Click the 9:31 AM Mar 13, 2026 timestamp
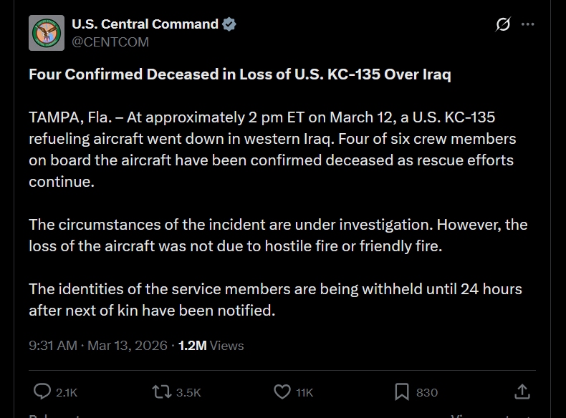 coord(97,345)
